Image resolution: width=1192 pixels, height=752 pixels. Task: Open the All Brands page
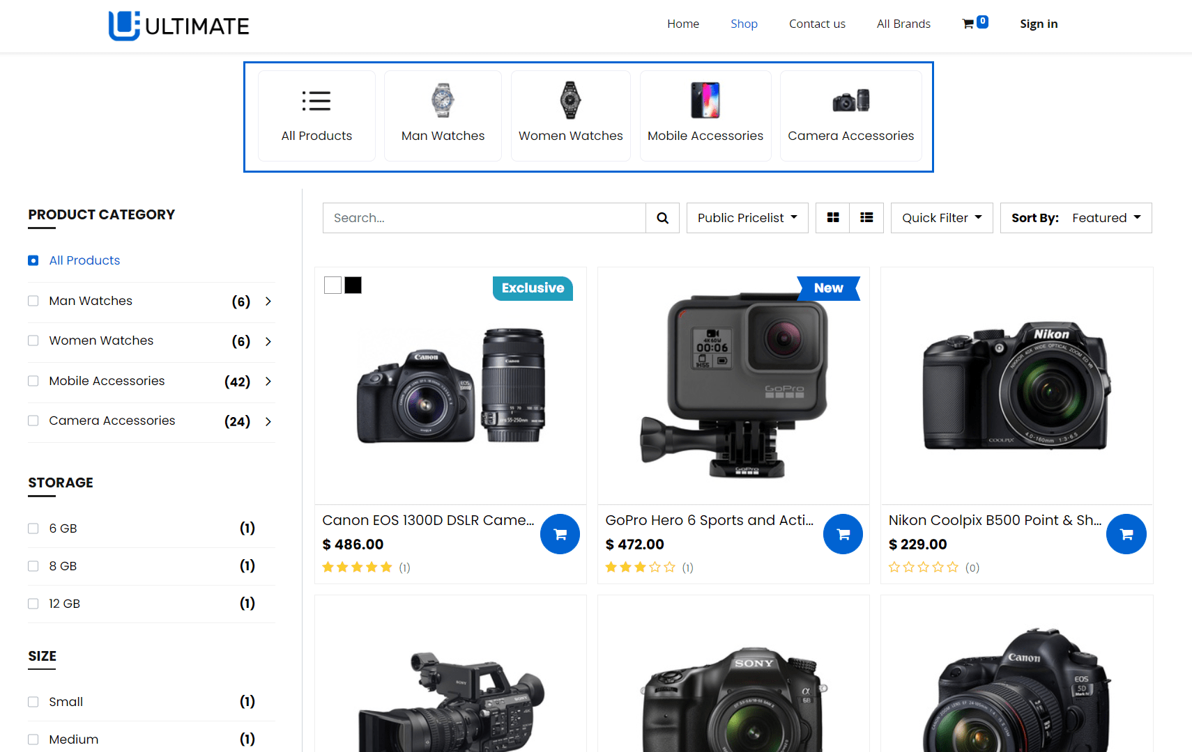903,24
